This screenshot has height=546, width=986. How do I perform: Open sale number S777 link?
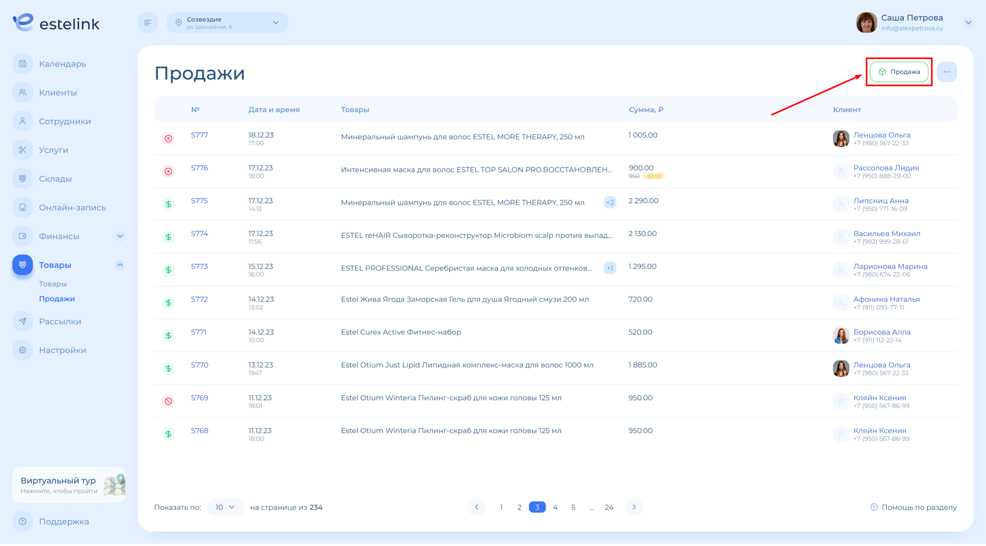[x=199, y=135]
